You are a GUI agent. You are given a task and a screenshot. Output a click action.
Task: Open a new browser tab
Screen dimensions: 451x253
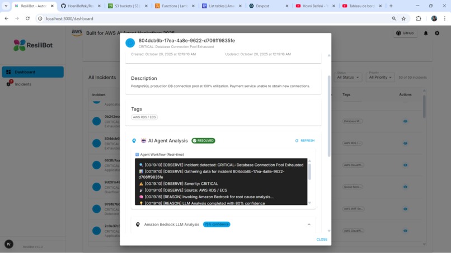(x=391, y=6)
